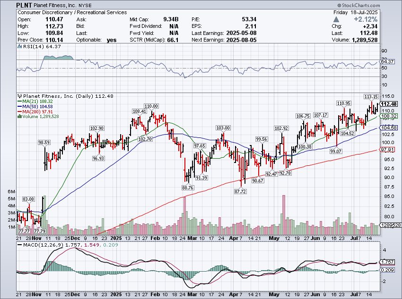Click the 96.93 December low annotation
This screenshot has height=299, width=402.
point(98,158)
